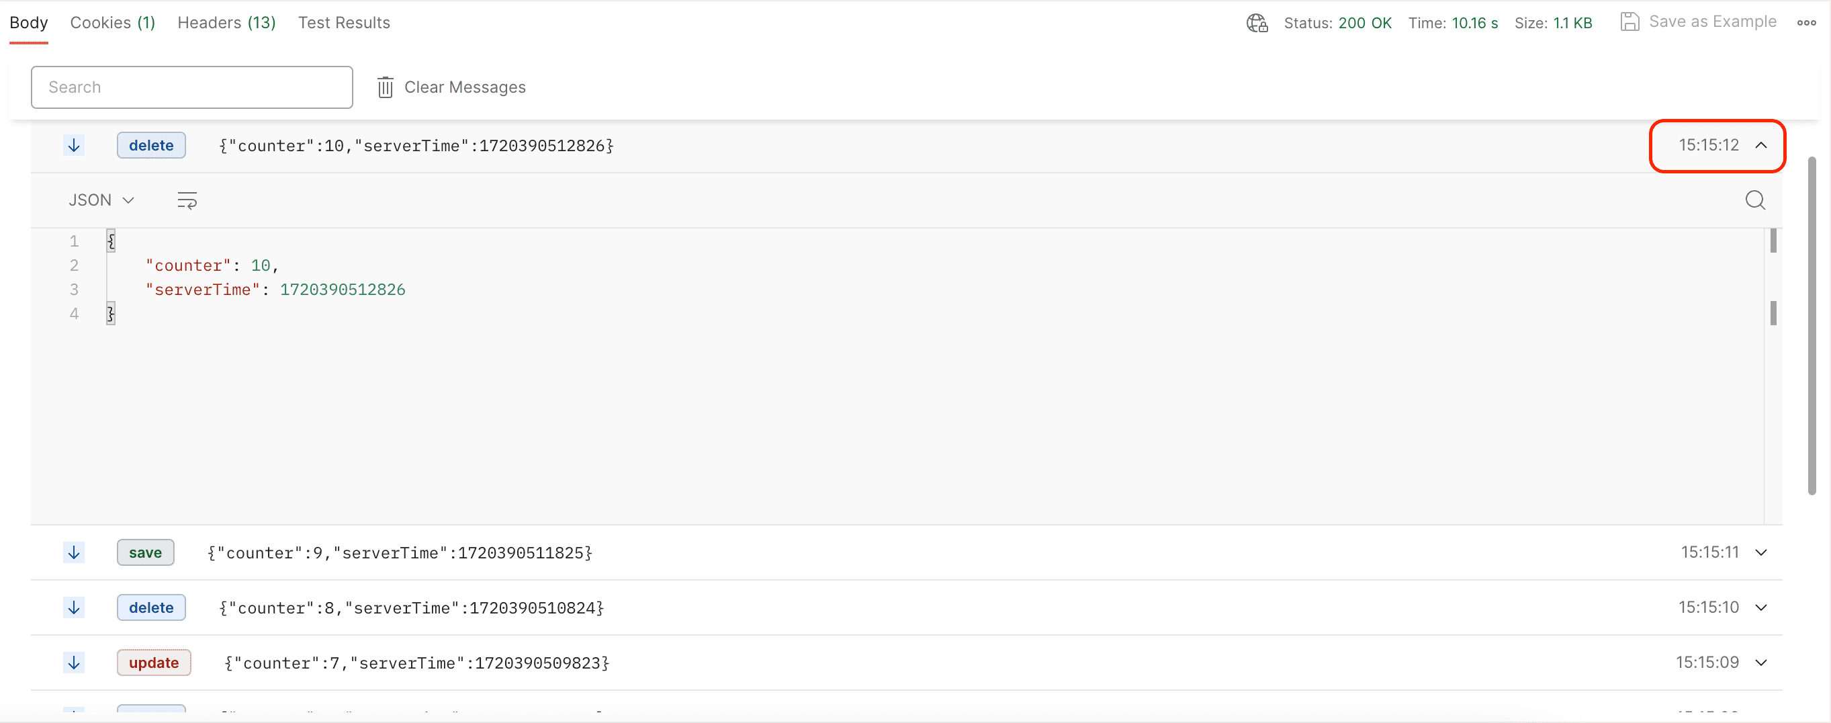1831x723 pixels.
Task: Click message text with counter 7
Action: click(x=416, y=663)
